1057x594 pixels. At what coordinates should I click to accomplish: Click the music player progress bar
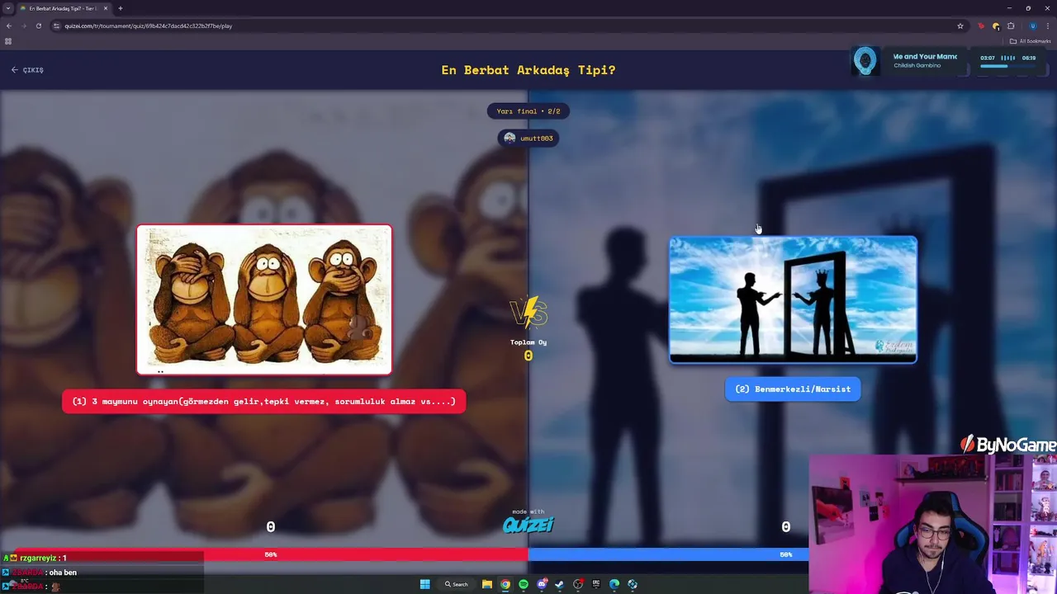tap(1007, 66)
